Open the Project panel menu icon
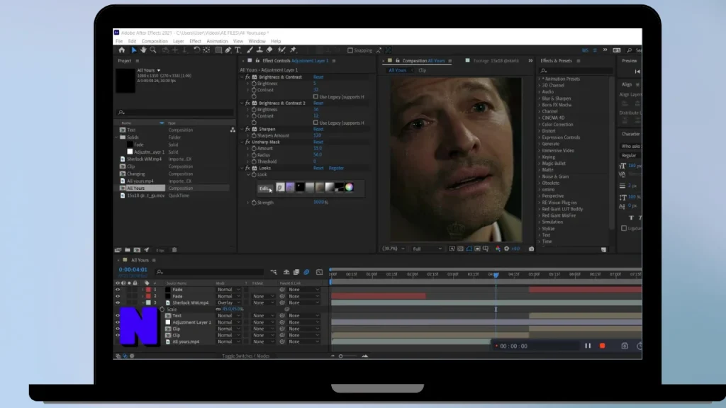 click(137, 61)
